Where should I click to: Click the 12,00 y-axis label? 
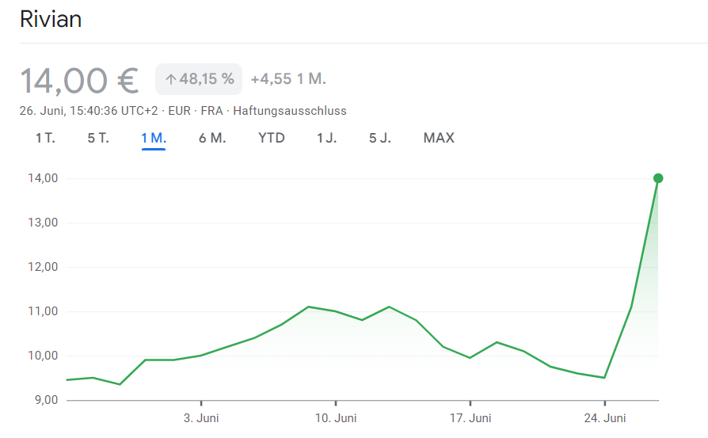[43, 267]
